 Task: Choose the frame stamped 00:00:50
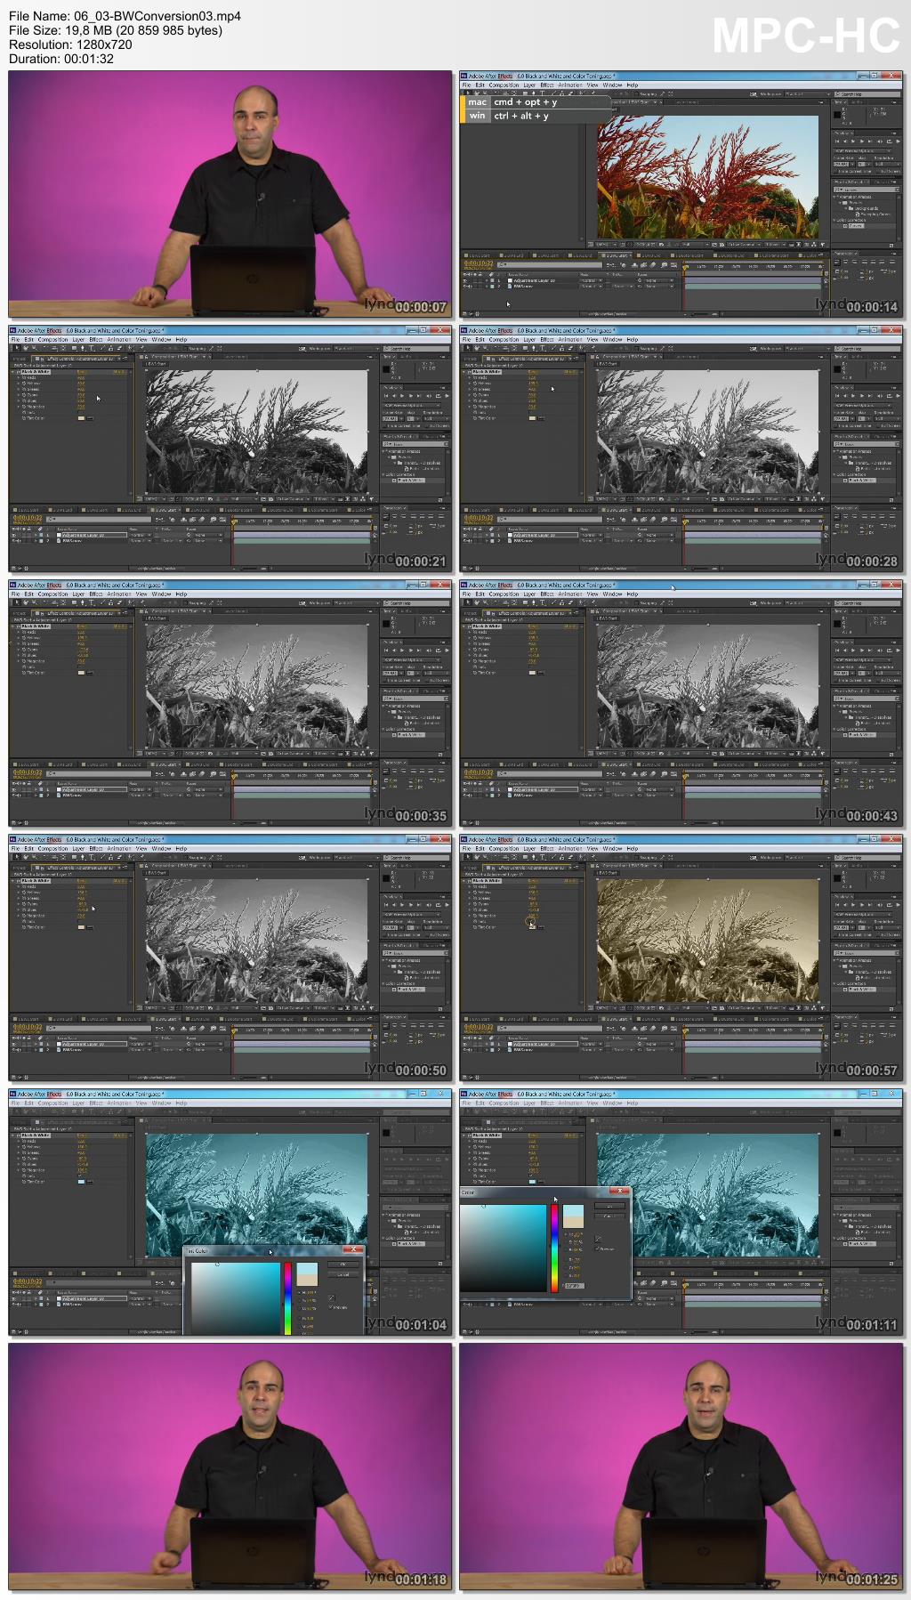[x=230, y=957]
